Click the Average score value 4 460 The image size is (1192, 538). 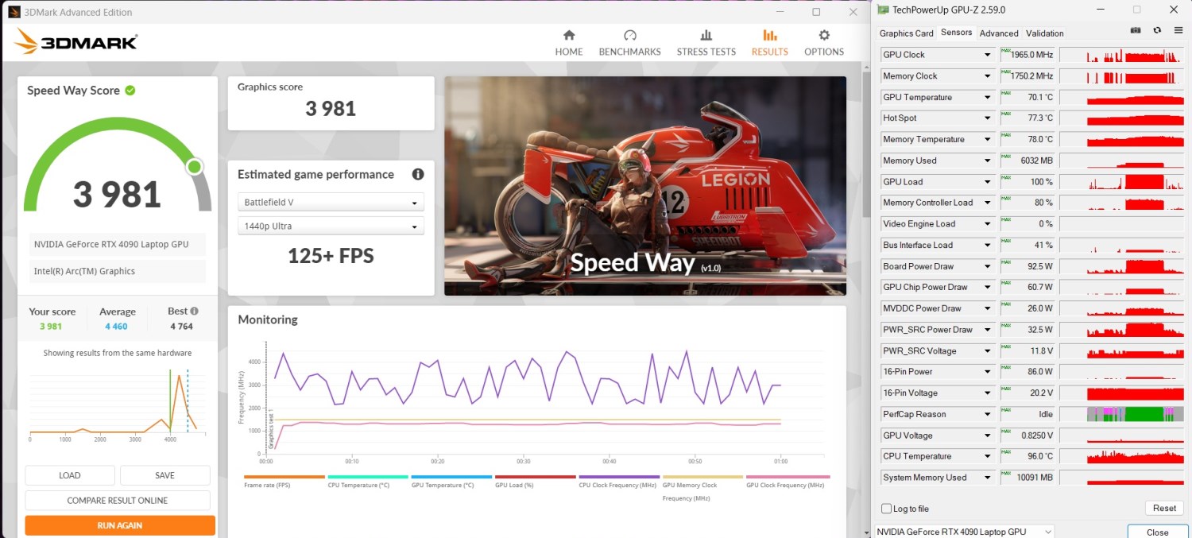point(118,327)
